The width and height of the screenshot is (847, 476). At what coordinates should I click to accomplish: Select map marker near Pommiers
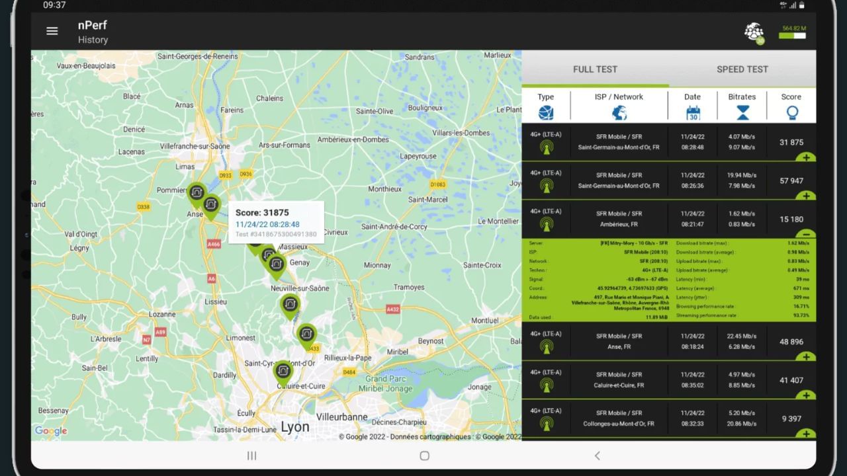click(196, 194)
